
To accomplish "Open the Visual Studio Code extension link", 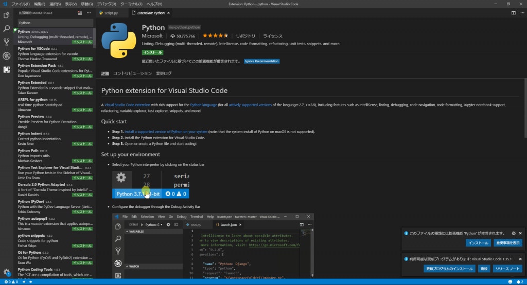I will pos(128,105).
